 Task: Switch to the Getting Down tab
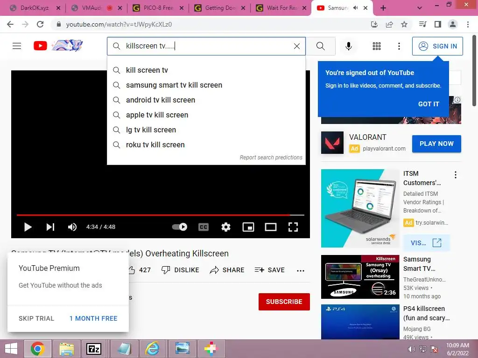click(219, 8)
